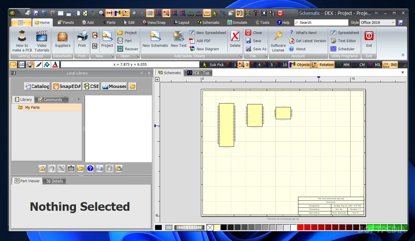Click the Mouser library button

point(114,86)
